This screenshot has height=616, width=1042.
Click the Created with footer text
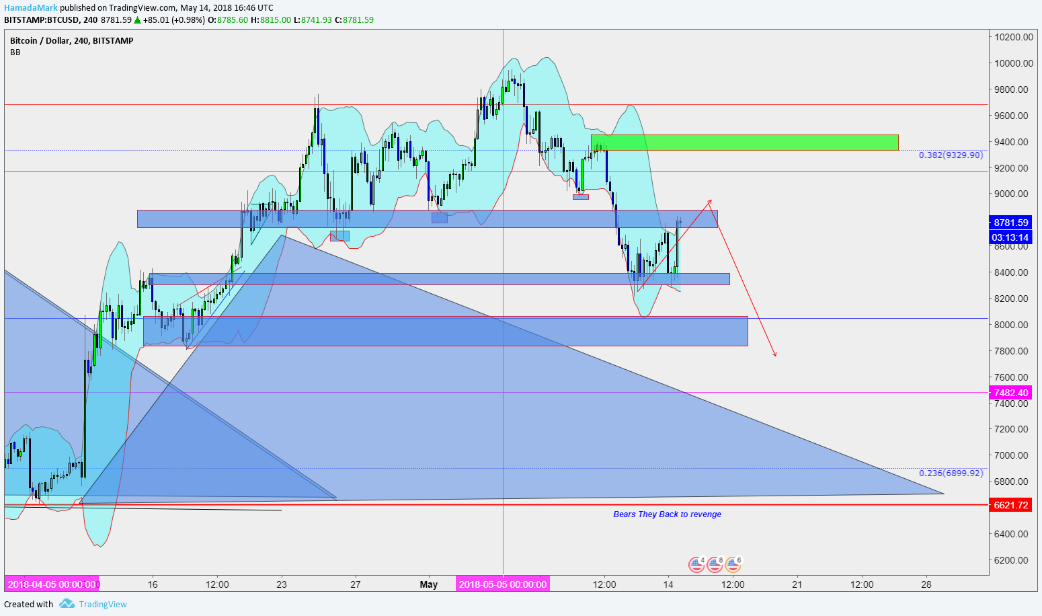pyautogui.click(x=29, y=604)
